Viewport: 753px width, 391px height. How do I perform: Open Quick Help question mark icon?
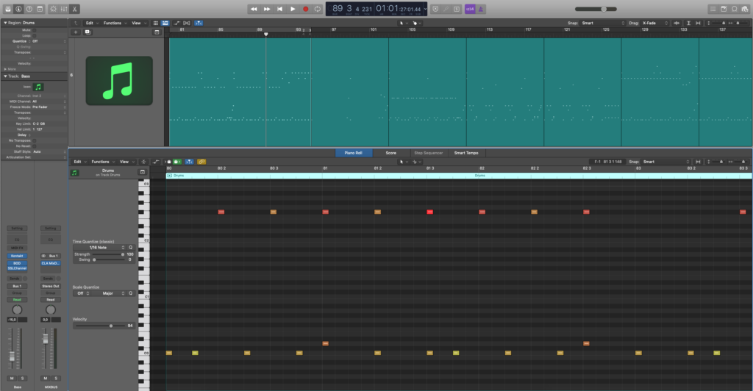29,9
